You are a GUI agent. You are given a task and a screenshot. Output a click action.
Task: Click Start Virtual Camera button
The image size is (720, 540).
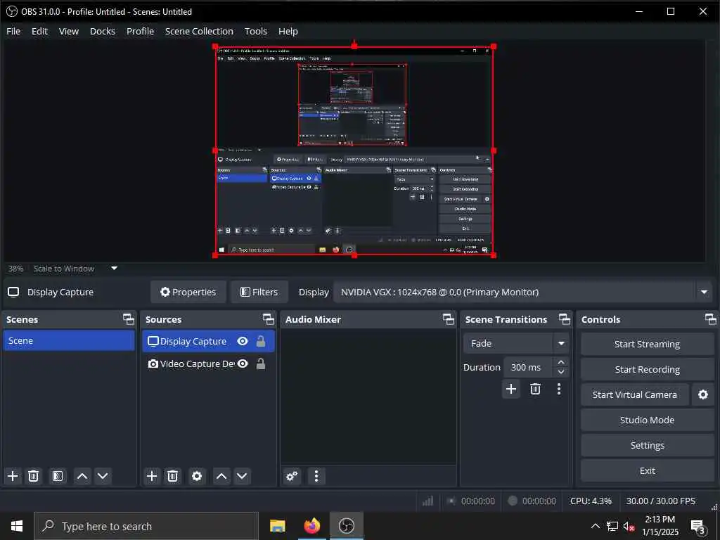635,394
